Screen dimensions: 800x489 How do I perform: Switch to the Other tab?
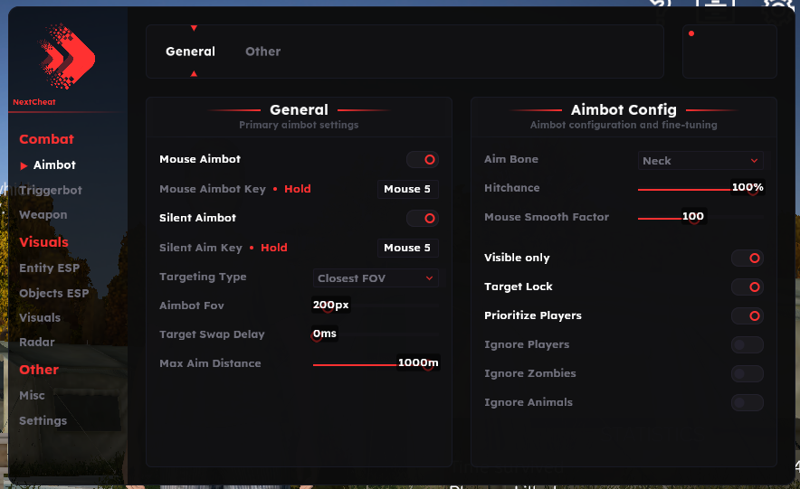pos(262,52)
